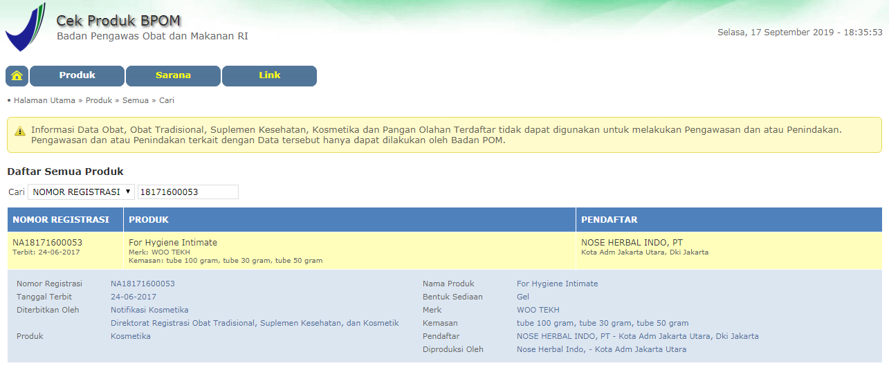Click the home icon button
The image size is (889, 370).
17,76
